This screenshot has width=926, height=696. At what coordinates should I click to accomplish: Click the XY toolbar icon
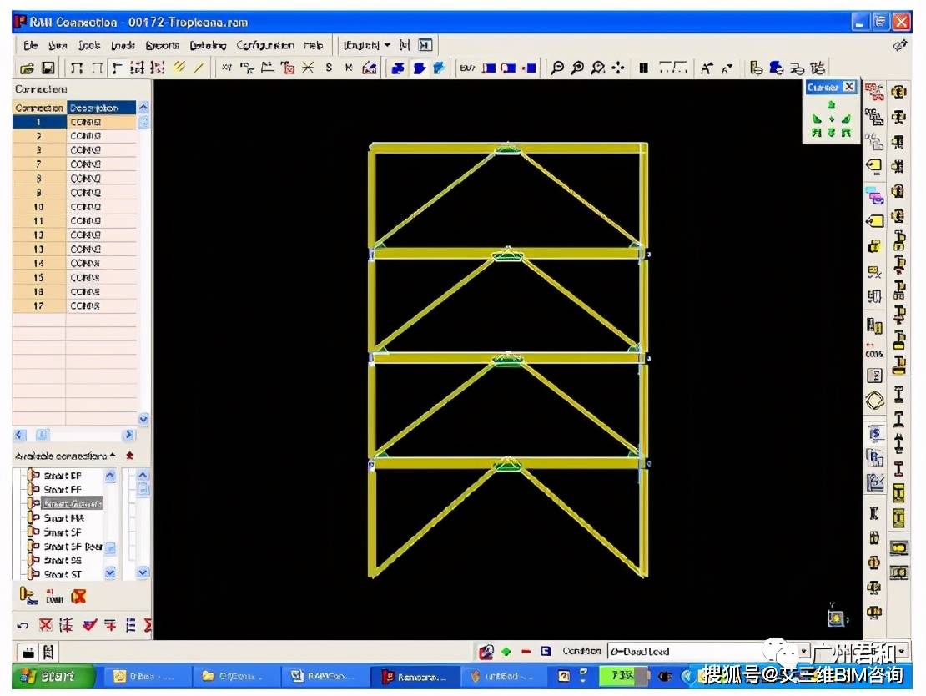226,68
